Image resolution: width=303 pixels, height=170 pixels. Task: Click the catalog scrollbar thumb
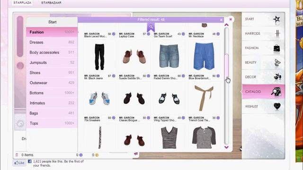click(226, 66)
